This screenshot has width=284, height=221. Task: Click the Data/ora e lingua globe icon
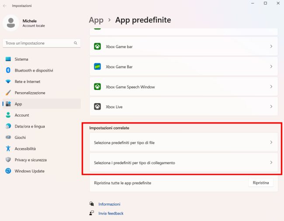coord(8,126)
